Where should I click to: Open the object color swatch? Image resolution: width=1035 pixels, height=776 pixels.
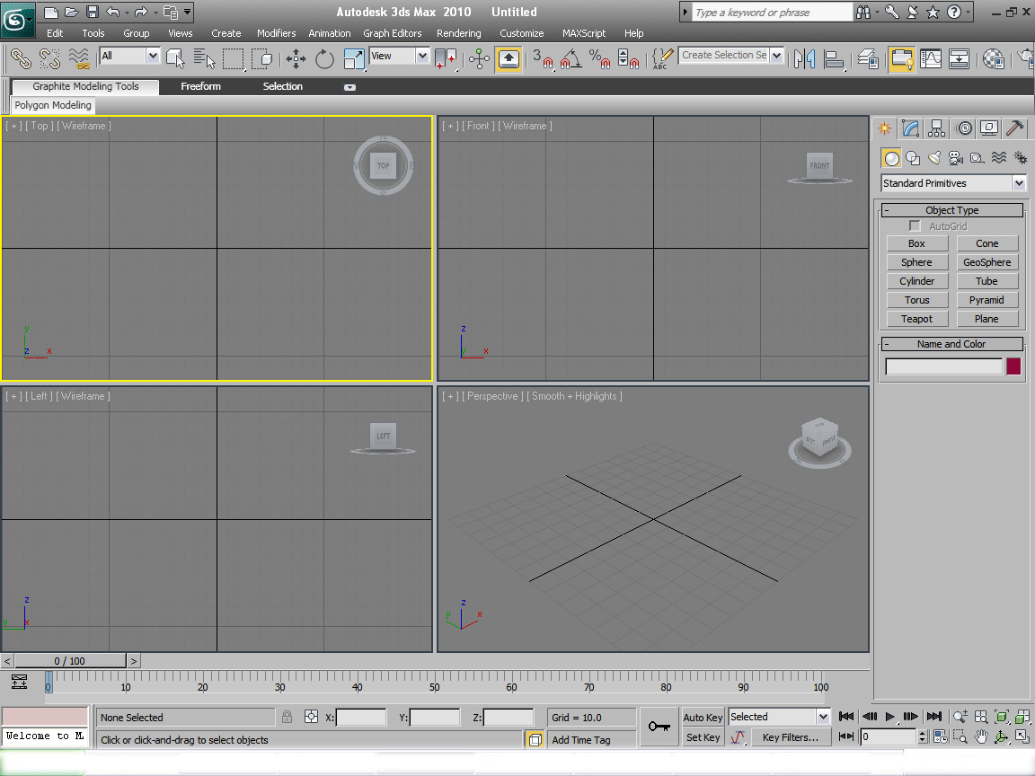tap(1013, 366)
